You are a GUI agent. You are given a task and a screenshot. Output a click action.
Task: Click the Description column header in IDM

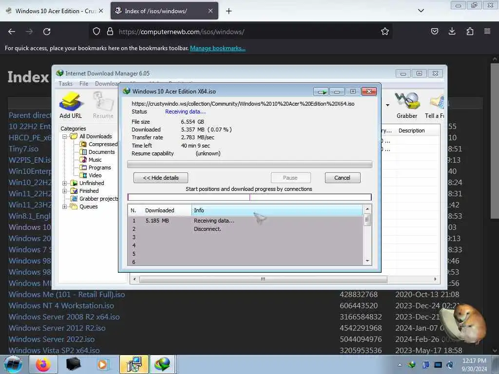pyautogui.click(x=411, y=131)
